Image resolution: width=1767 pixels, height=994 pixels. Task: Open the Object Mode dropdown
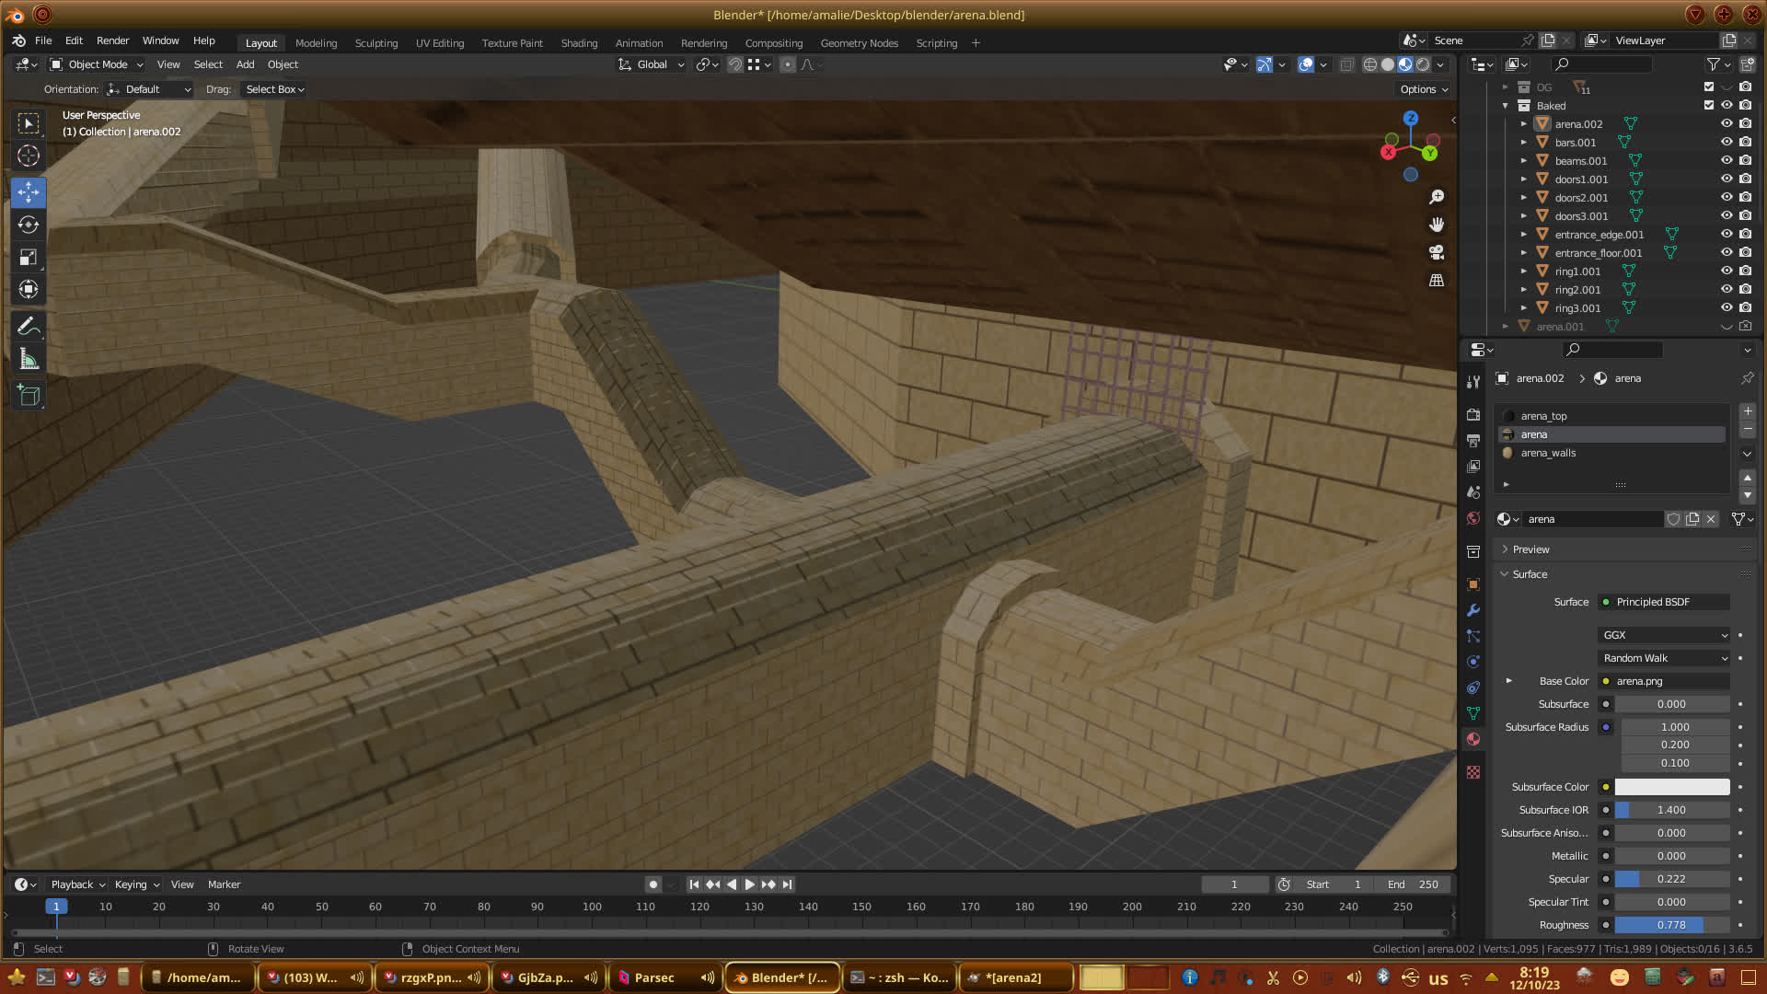[x=97, y=64]
